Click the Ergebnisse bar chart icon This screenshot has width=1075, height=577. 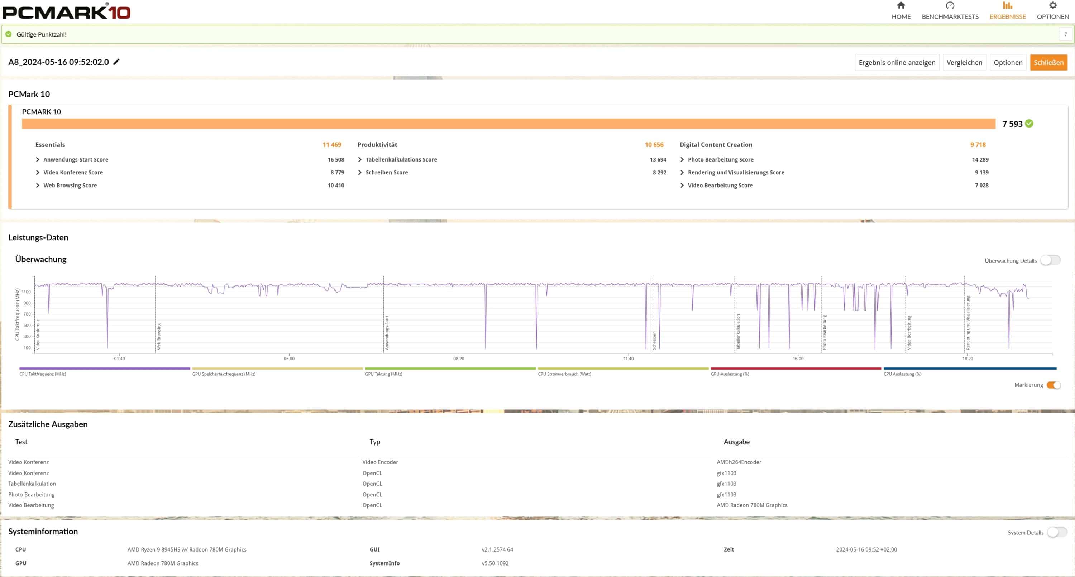(1007, 5)
